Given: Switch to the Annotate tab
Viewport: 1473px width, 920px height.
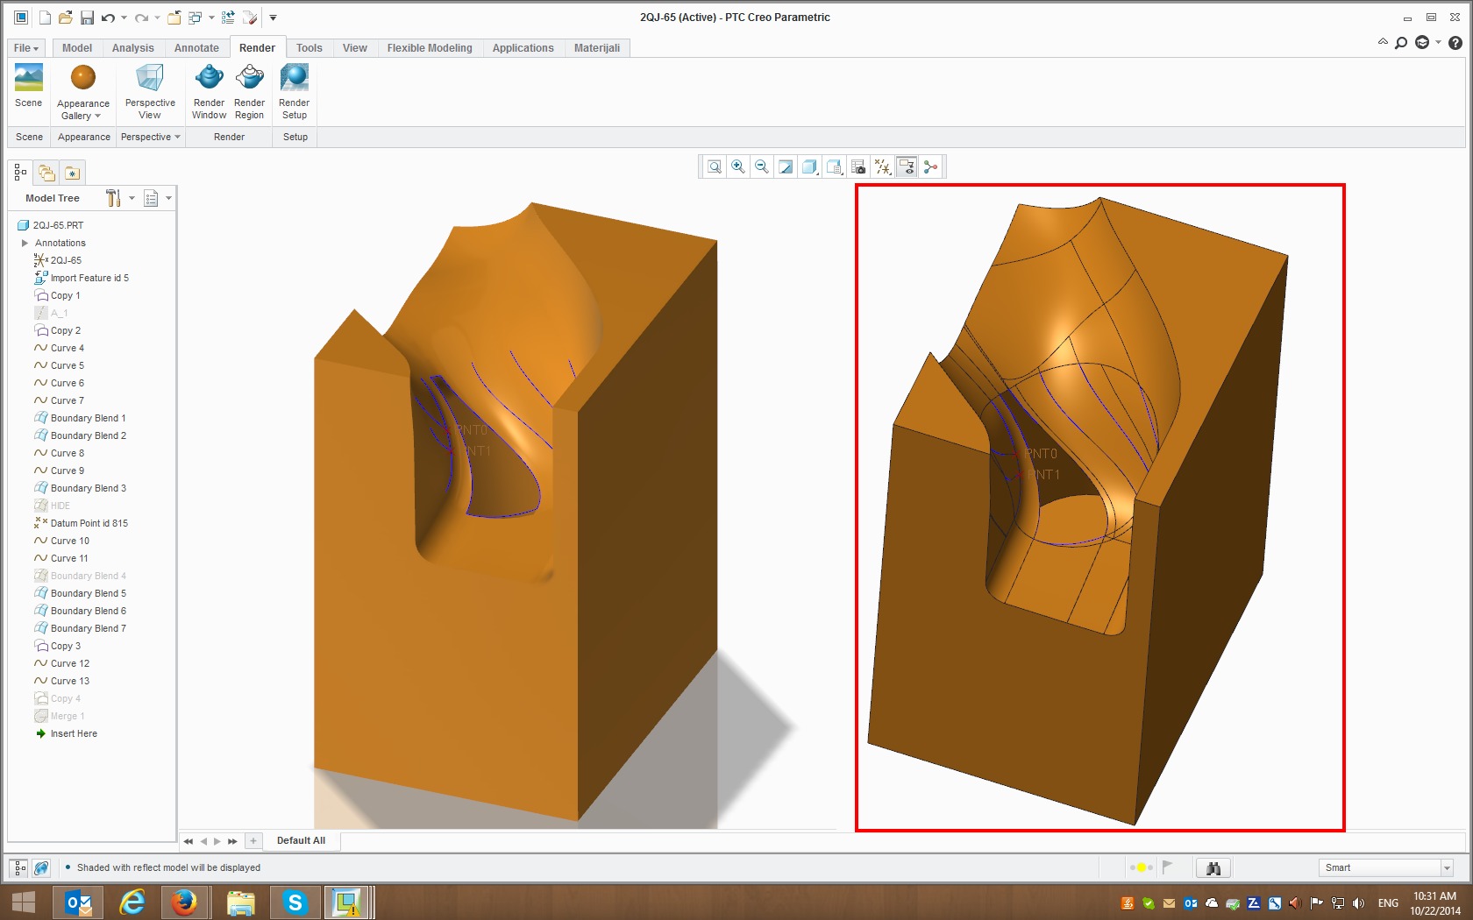Looking at the screenshot, I should (196, 48).
